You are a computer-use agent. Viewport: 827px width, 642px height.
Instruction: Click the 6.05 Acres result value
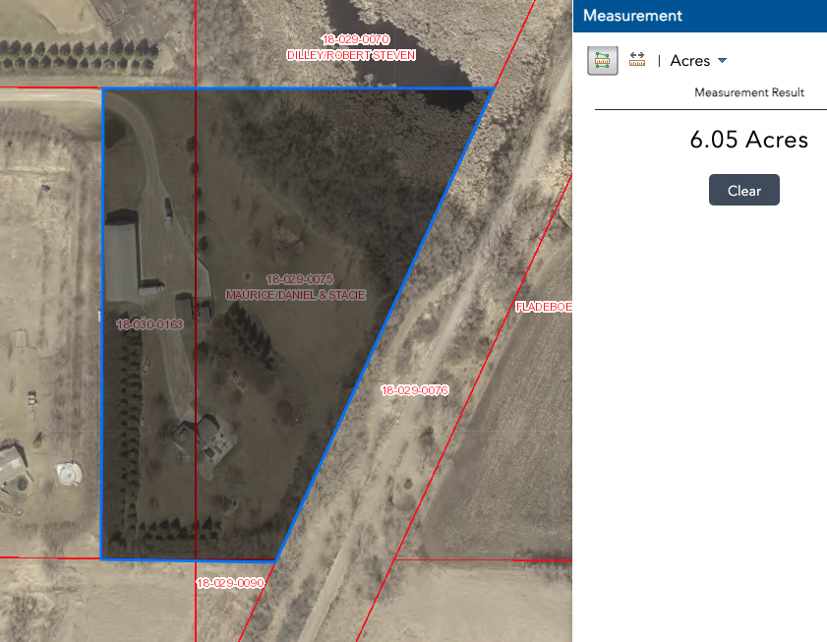(x=748, y=140)
